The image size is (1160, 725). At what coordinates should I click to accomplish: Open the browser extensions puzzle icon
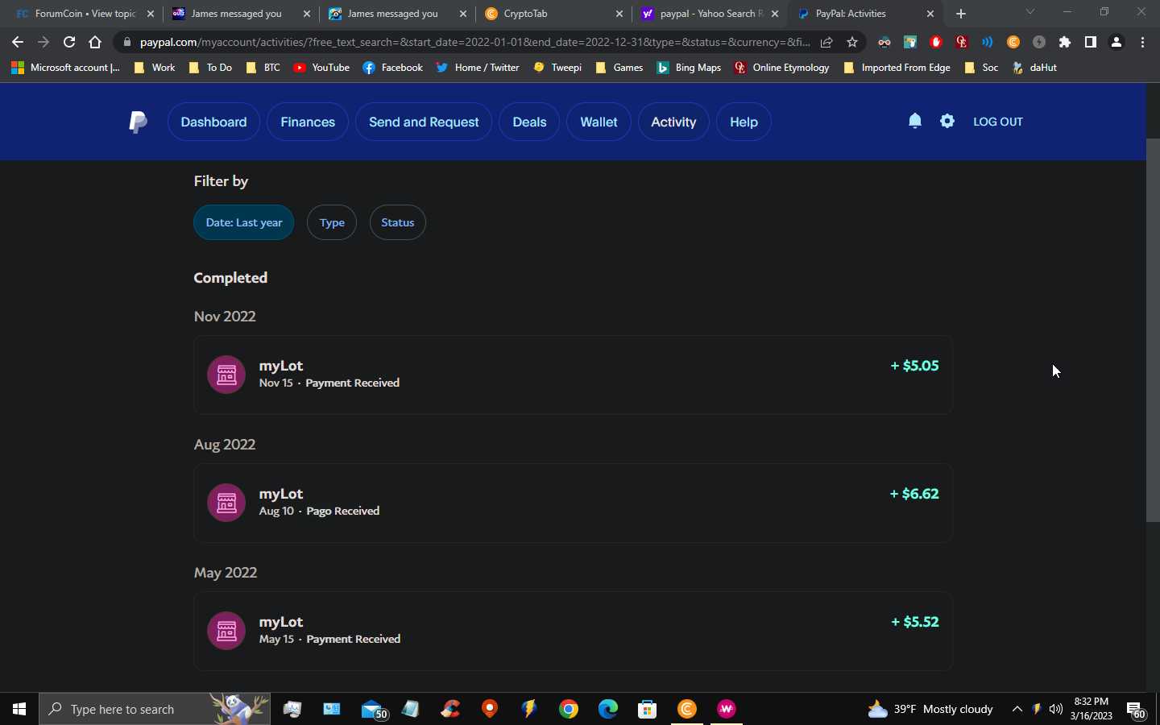coord(1065,42)
